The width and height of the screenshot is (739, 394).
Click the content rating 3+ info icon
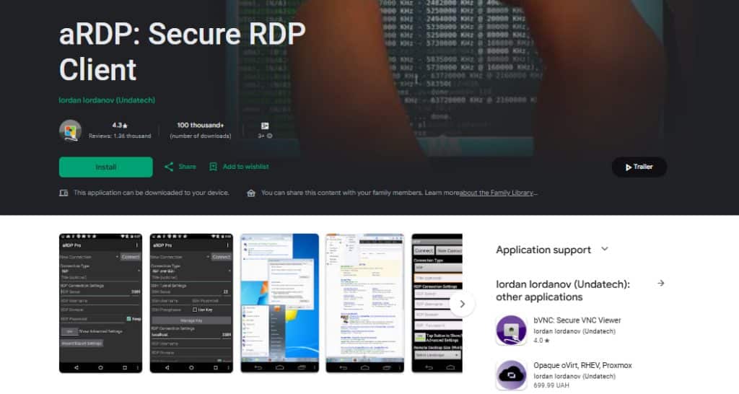[270, 136]
